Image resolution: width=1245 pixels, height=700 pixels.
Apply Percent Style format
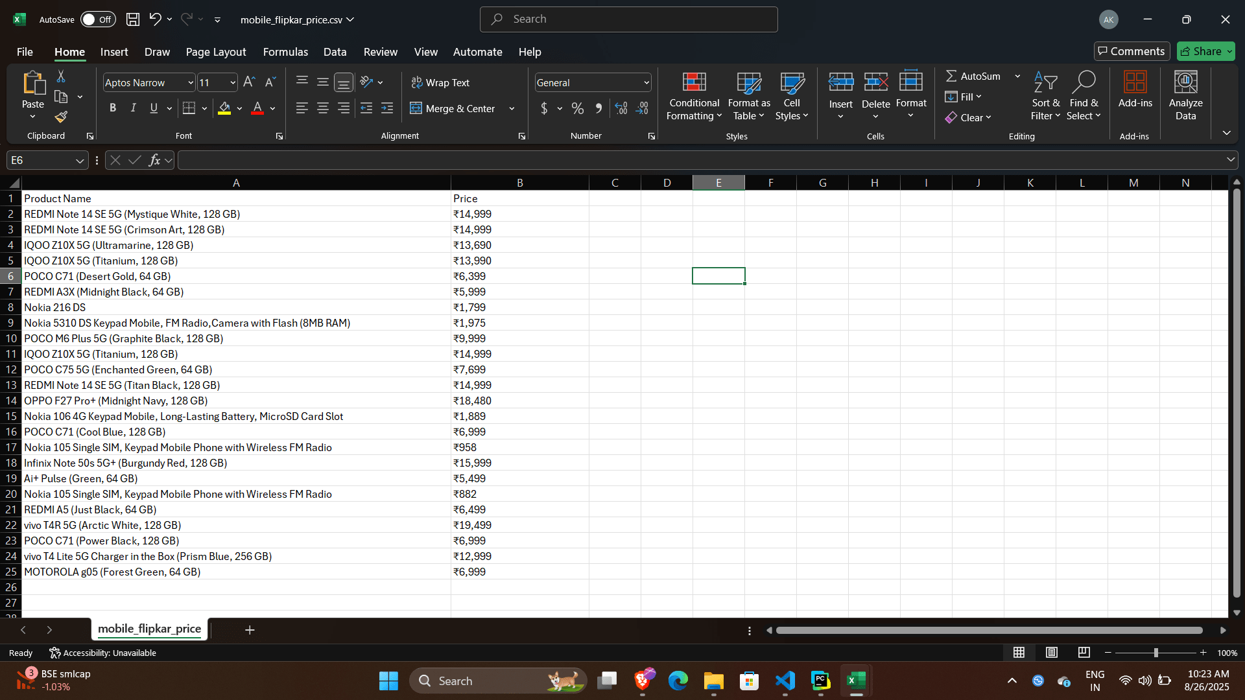(578, 108)
